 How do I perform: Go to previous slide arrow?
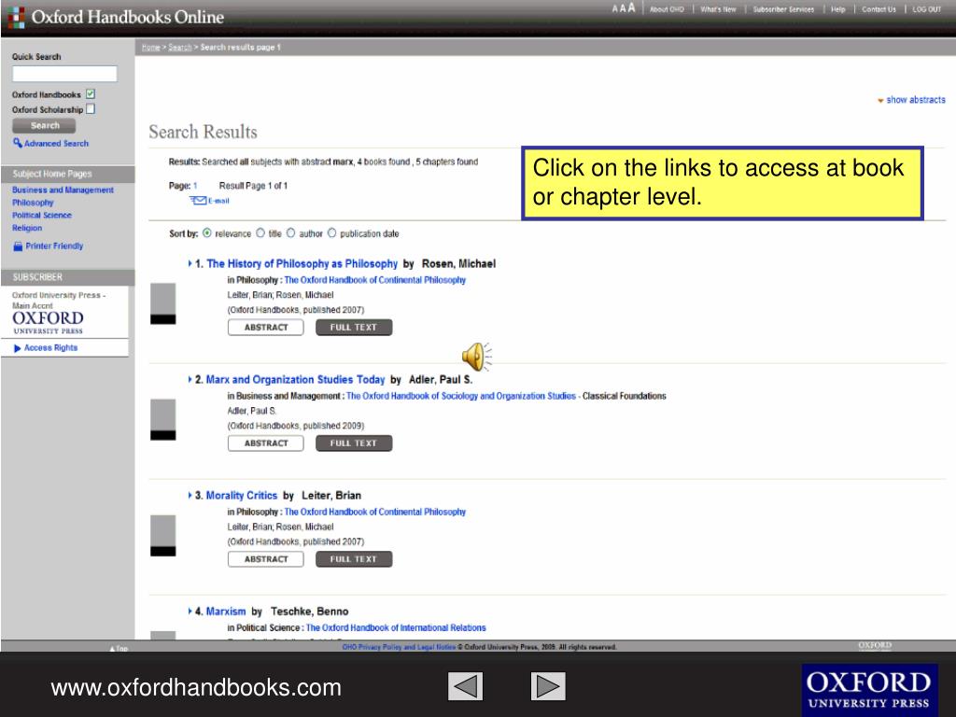[x=465, y=686]
